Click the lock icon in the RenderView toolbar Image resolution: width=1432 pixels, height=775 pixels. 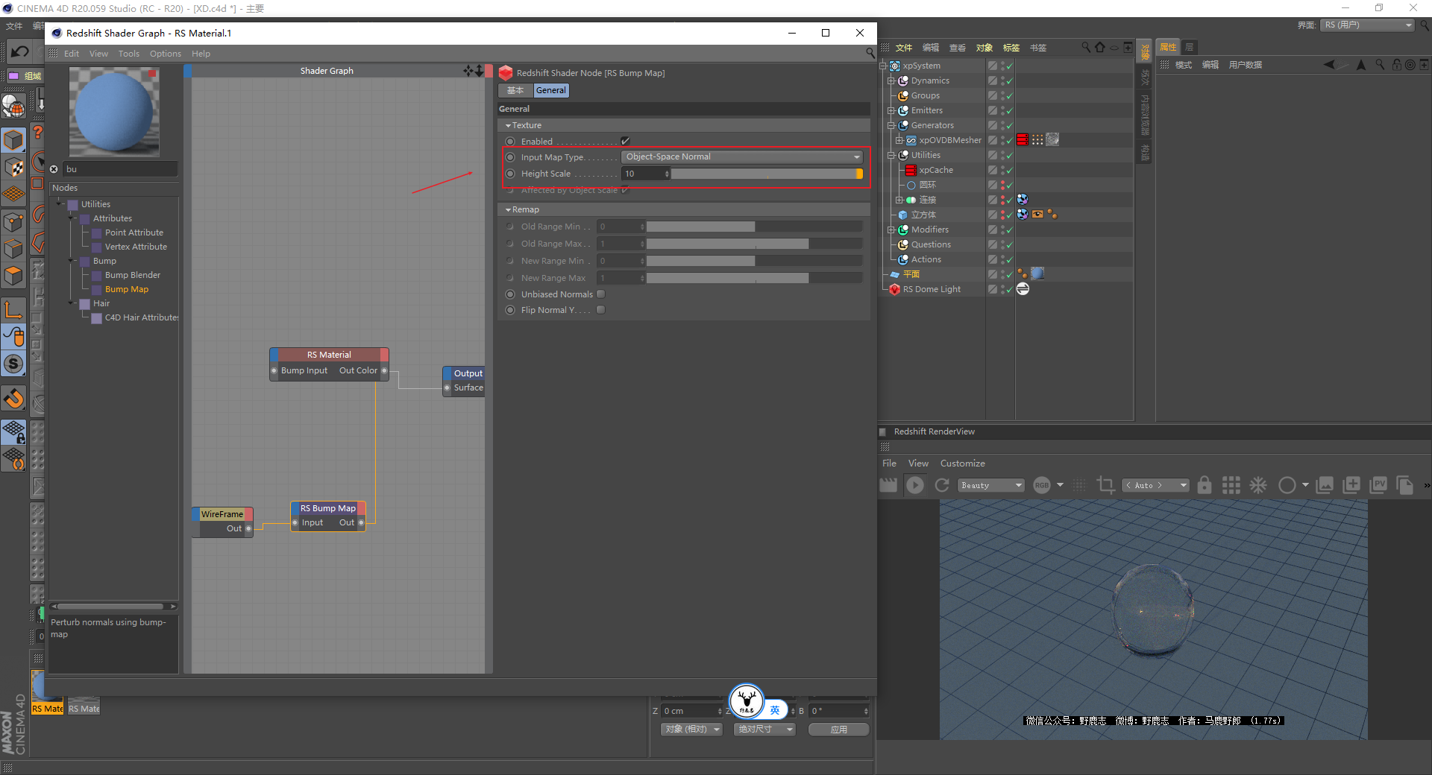[x=1205, y=485]
